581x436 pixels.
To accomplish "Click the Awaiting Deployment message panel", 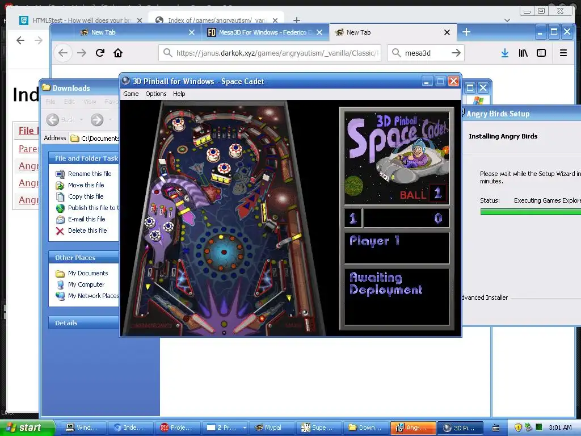I will pyautogui.click(x=397, y=296).
